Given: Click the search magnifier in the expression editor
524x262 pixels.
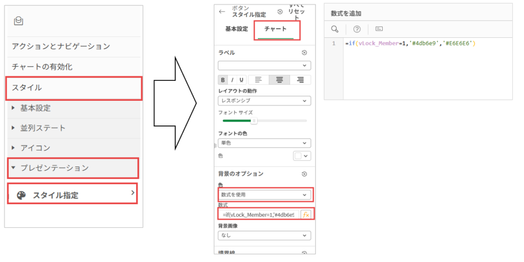Looking at the screenshot, I should point(335,29).
